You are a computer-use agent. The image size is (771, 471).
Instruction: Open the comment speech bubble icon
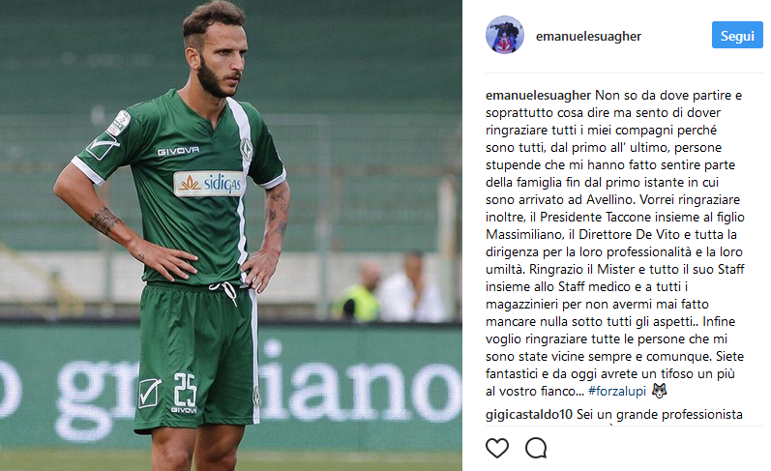(x=536, y=448)
